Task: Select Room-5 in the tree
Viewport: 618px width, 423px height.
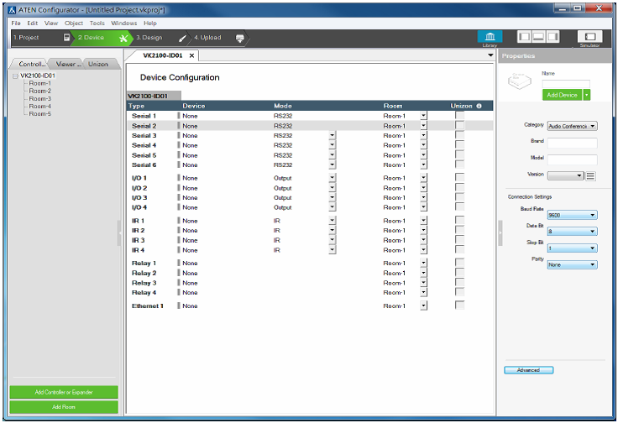Action: click(39, 114)
